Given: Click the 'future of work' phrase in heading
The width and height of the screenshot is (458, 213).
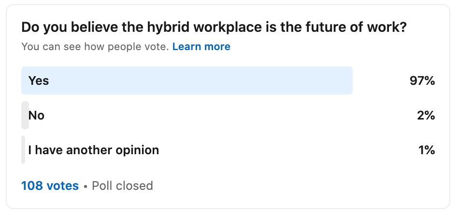Looking at the screenshot, I should 361,27.
